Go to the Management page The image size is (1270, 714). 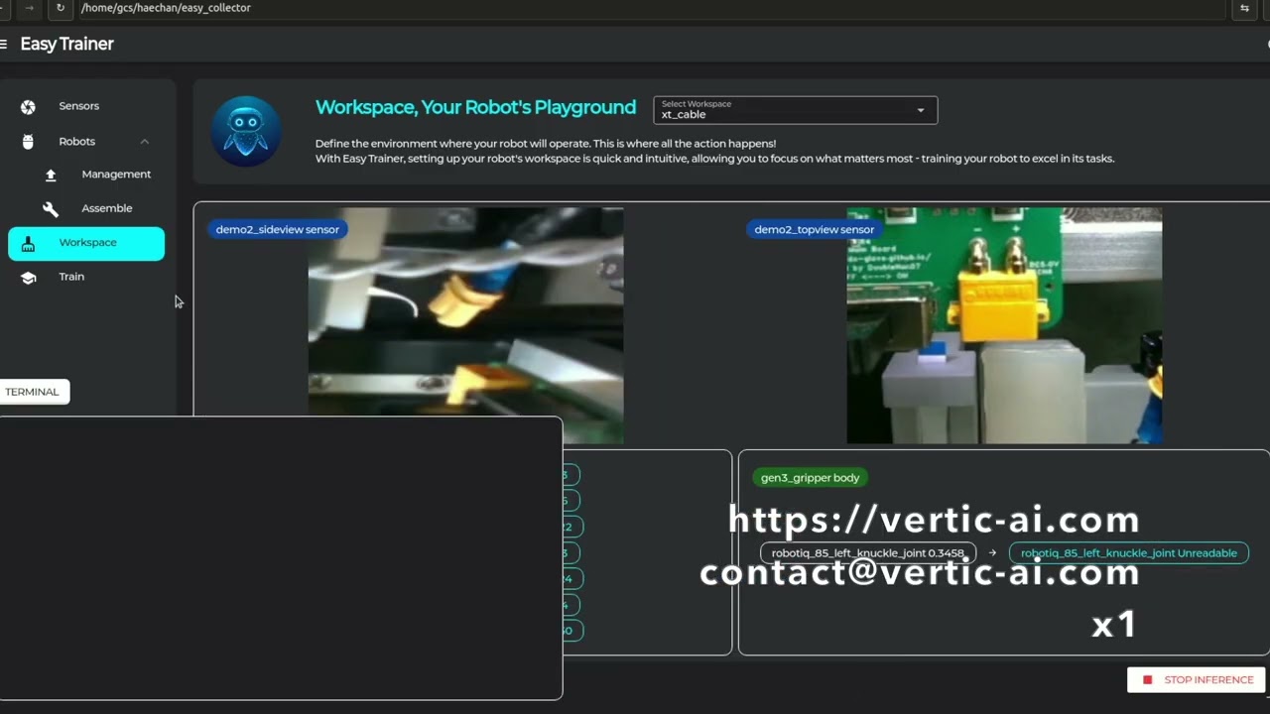click(x=116, y=175)
